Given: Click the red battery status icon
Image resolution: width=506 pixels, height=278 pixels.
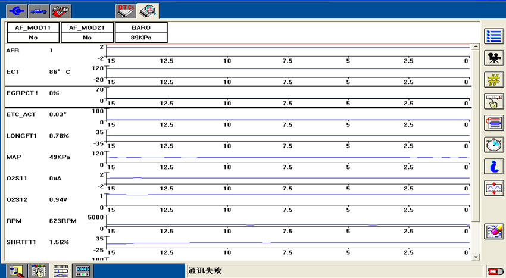Looking at the screenshot, I should (x=495, y=271).
